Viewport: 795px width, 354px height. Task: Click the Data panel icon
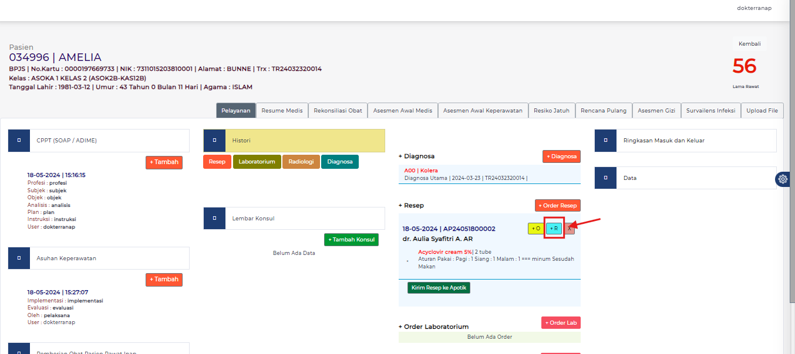point(605,178)
